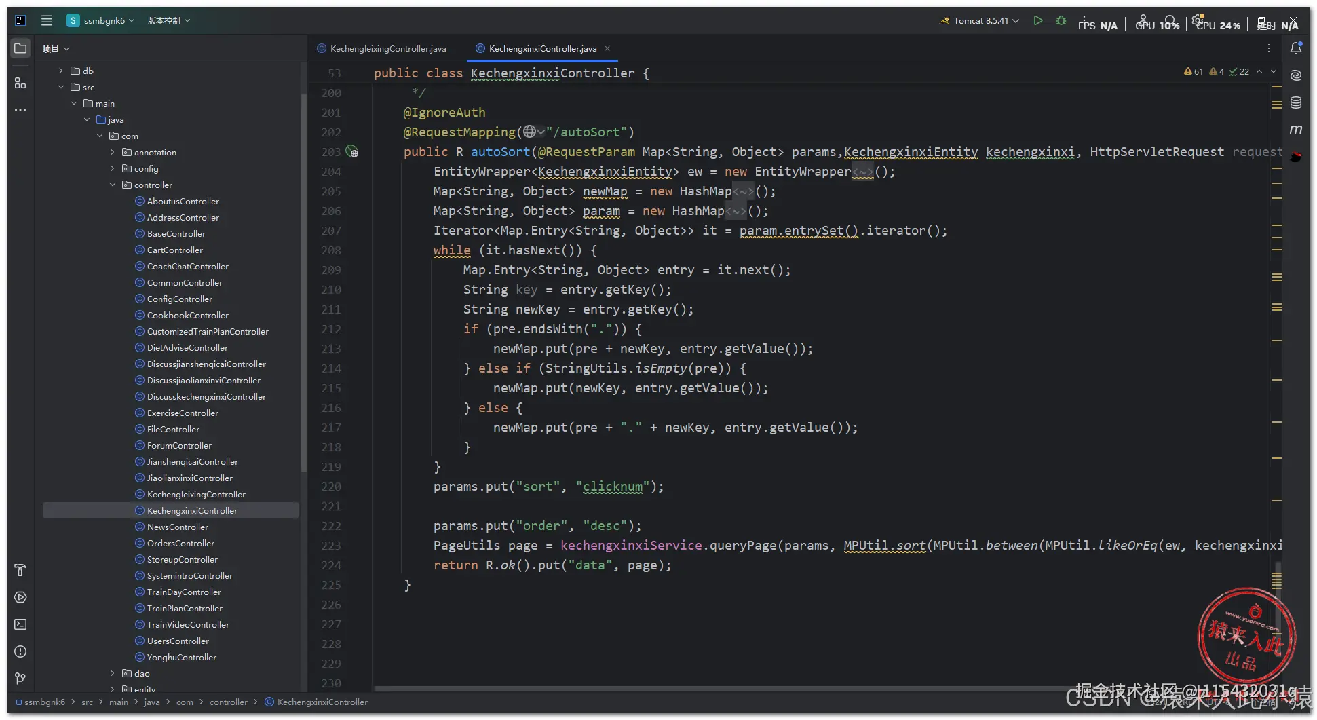The width and height of the screenshot is (1317, 720).
Task: Select YonghuController in the tree
Action: pyautogui.click(x=182, y=657)
